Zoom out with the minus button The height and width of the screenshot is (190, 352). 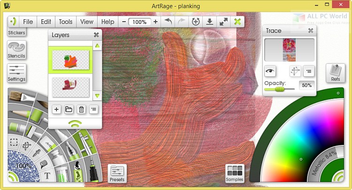pyautogui.click(x=124, y=22)
